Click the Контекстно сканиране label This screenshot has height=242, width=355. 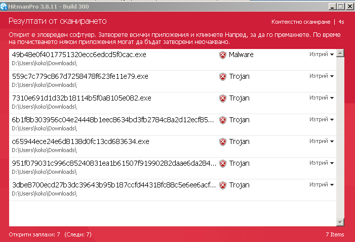(301, 22)
